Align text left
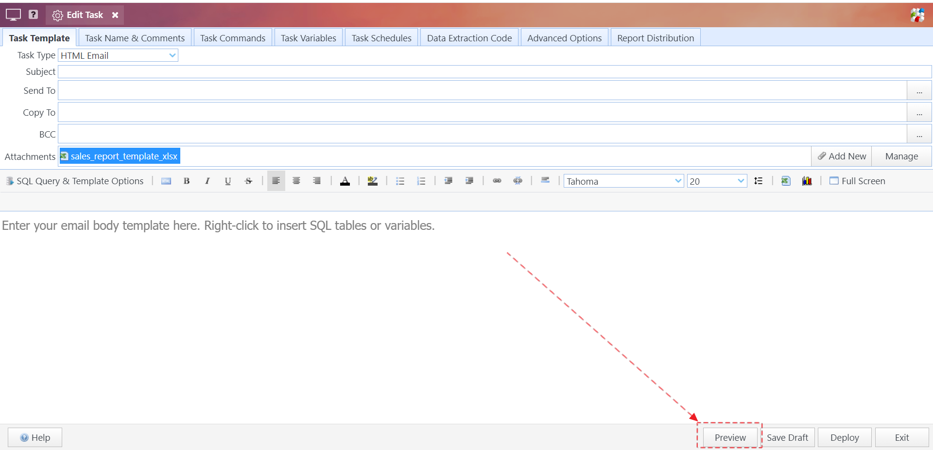 pos(276,181)
